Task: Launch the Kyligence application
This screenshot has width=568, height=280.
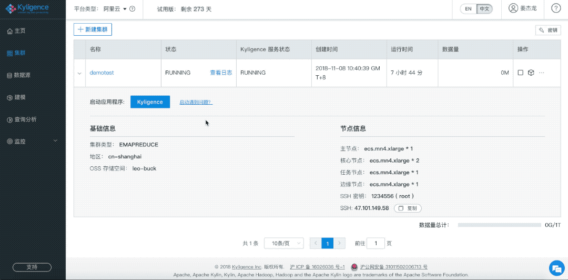Action: [150, 102]
